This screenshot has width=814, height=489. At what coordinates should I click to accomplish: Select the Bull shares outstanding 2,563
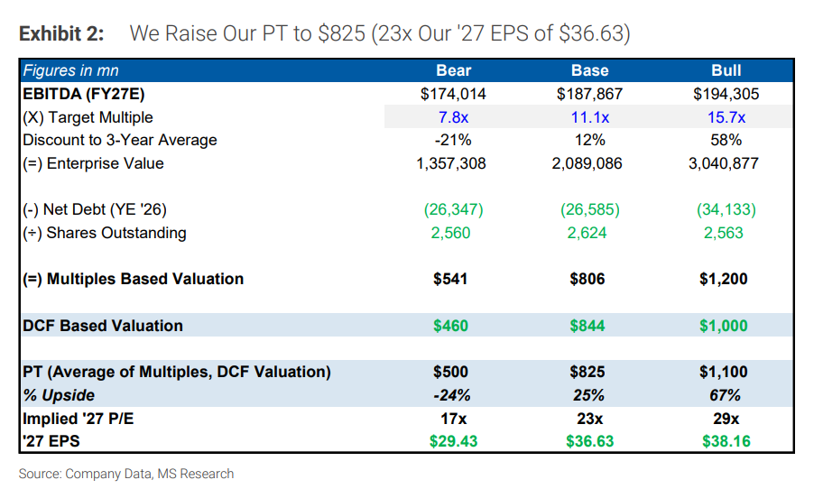726,233
